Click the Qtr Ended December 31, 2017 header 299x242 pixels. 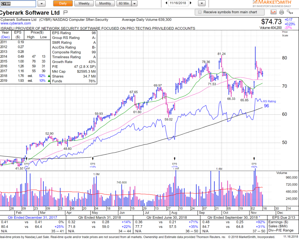pyautogui.click(x=32, y=217)
